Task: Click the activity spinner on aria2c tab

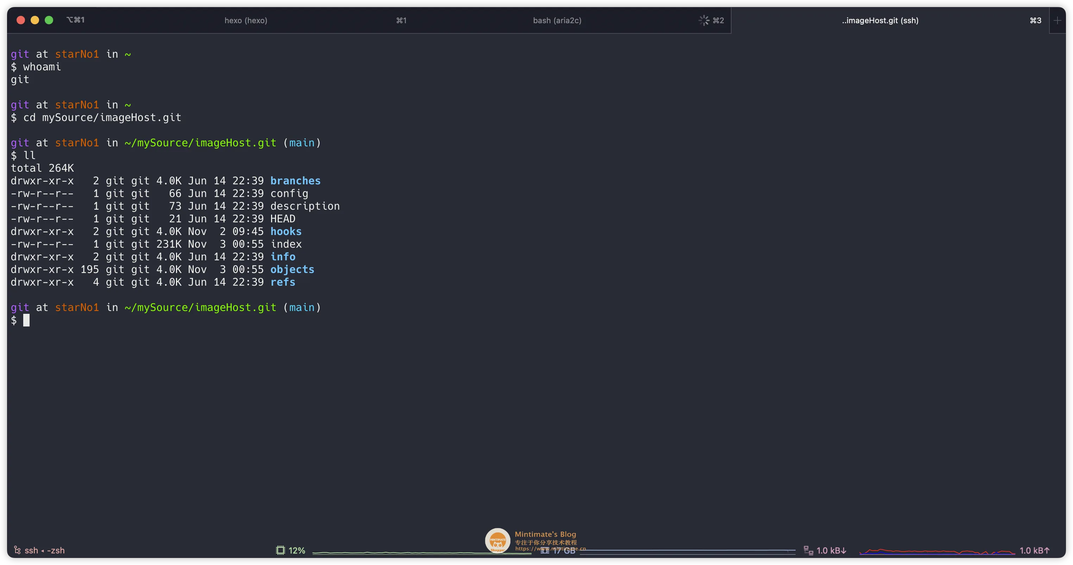Action: (x=704, y=20)
